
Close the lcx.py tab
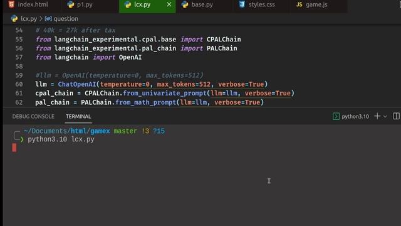click(x=169, y=4)
